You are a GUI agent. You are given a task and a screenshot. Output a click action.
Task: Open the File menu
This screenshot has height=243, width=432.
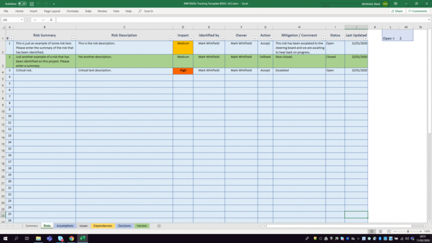(6, 11)
